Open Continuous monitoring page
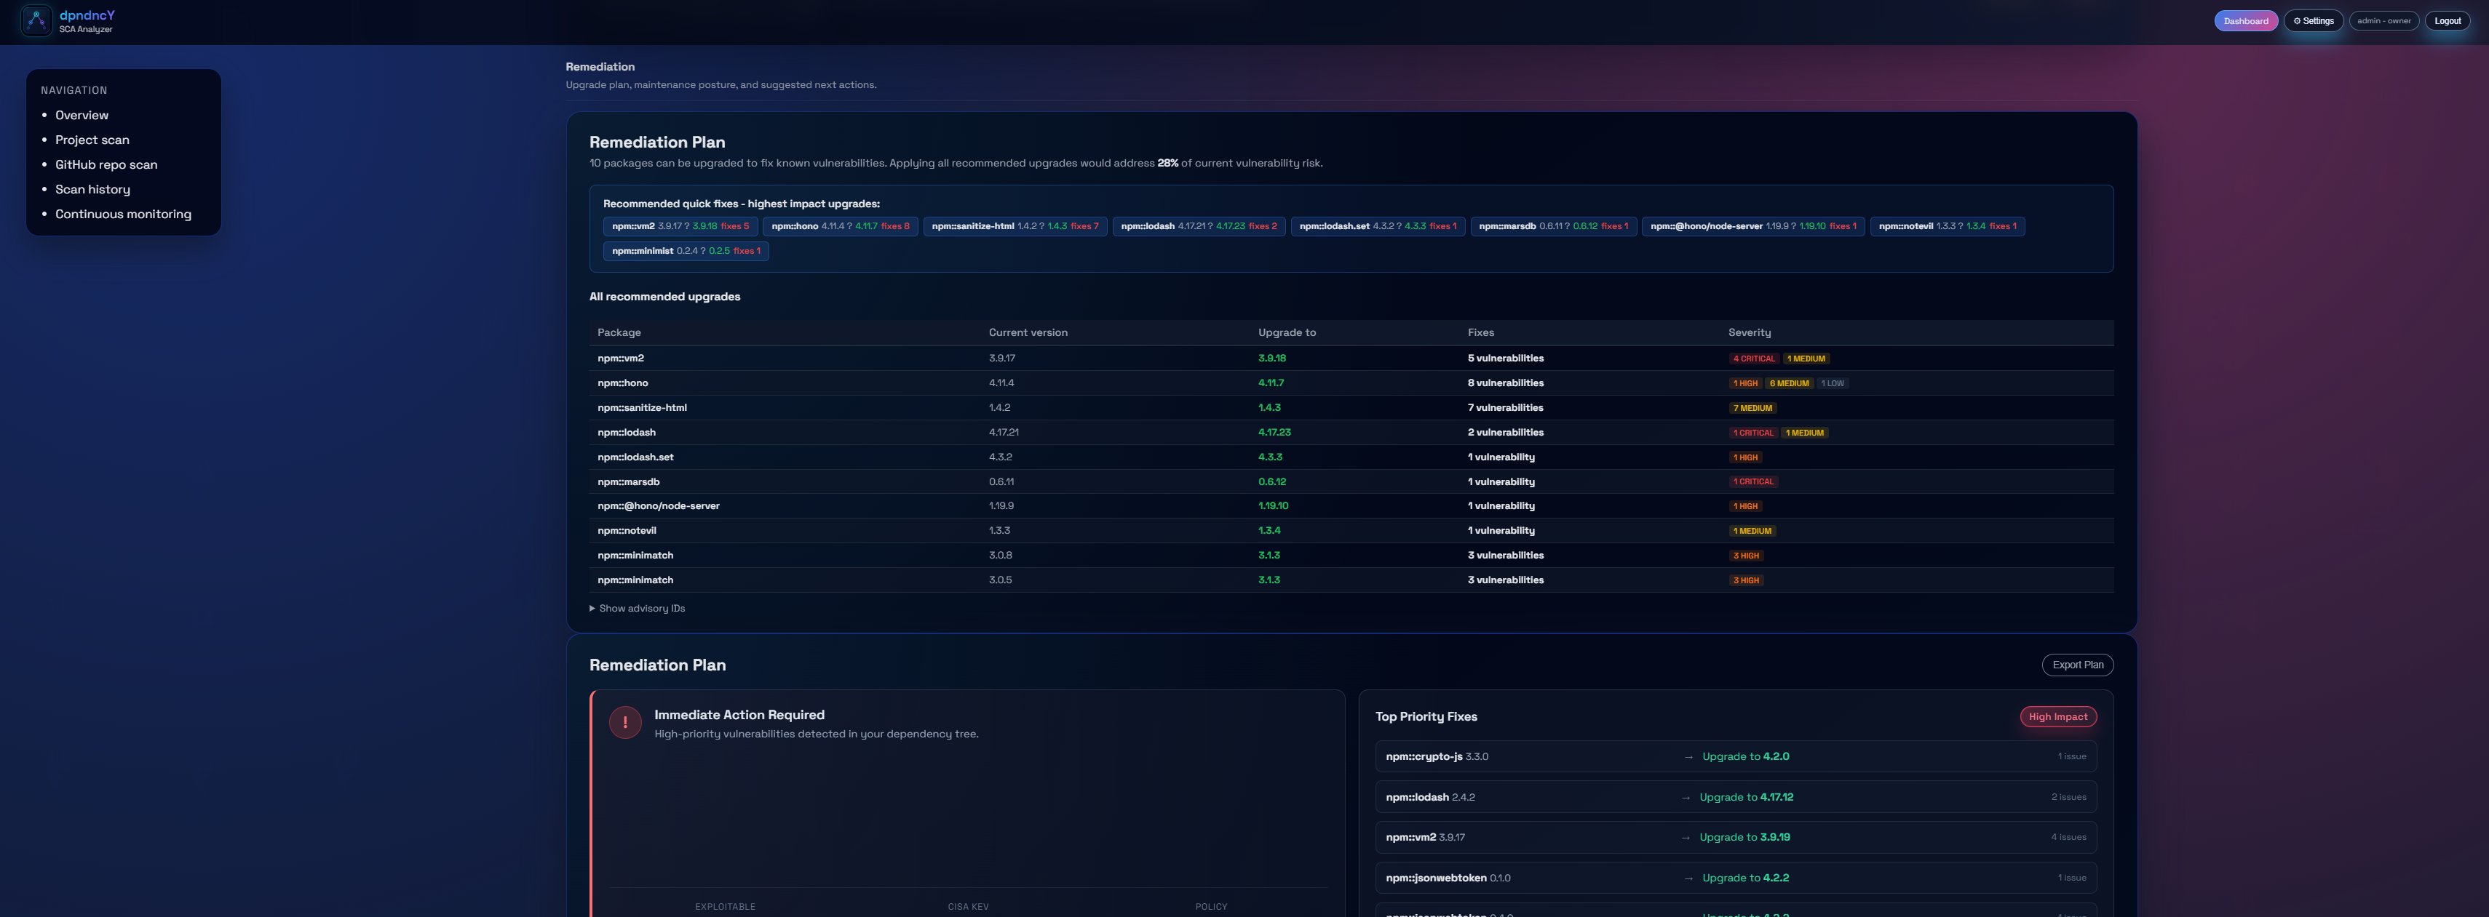 123,215
